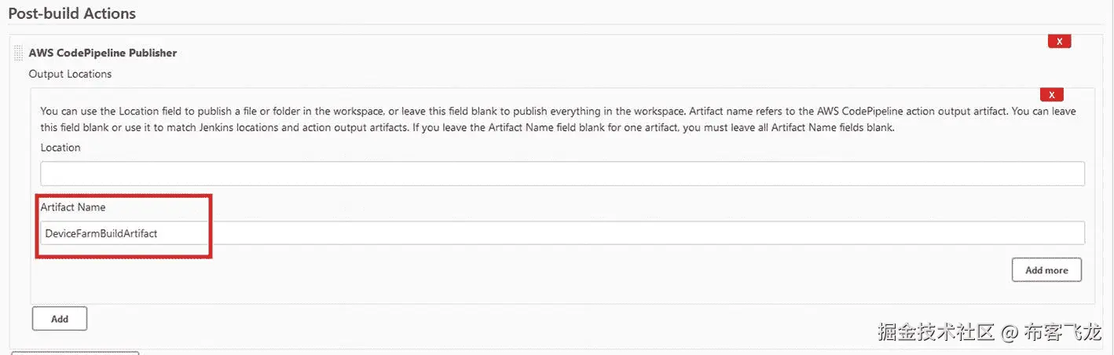Remove the output location entry

1051,95
